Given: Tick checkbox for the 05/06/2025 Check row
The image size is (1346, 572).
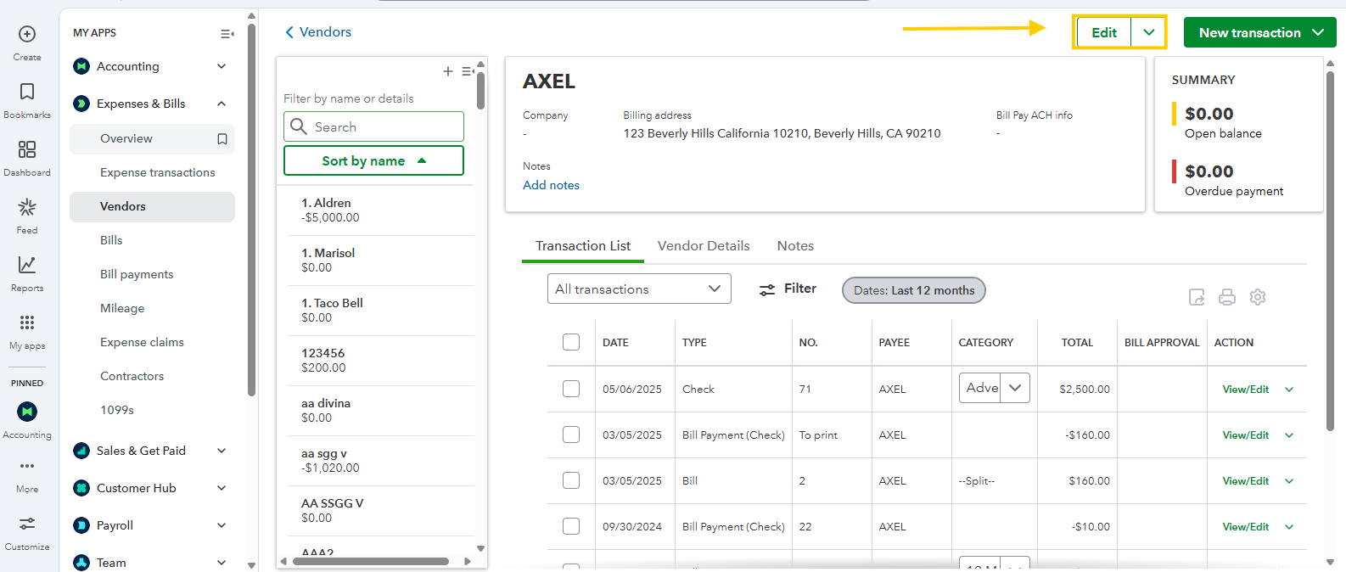Looking at the screenshot, I should click(571, 389).
